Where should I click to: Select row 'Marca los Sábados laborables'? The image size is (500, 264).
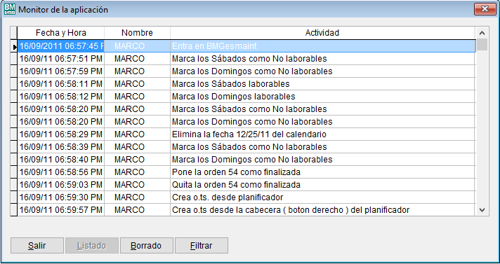[246, 84]
